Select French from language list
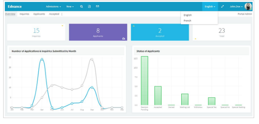 click(x=187, y=21)
